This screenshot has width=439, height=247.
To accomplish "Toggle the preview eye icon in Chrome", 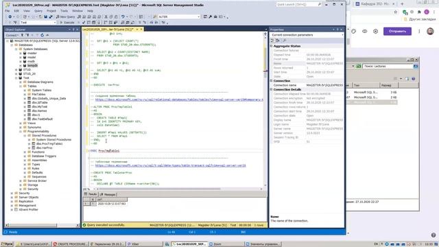I will pyautogui.click(x=364, y=32).
